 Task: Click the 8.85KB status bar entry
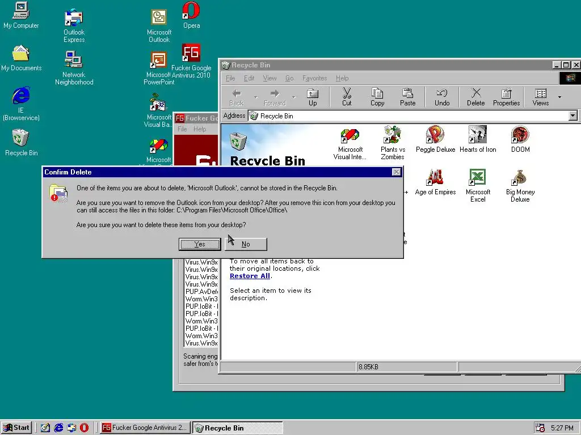[406, 367]
